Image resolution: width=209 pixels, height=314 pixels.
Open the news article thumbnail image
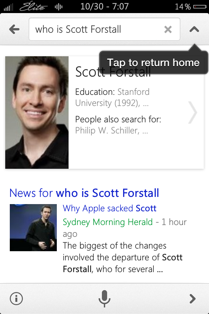pyautogui.click(x=33, y=228)
